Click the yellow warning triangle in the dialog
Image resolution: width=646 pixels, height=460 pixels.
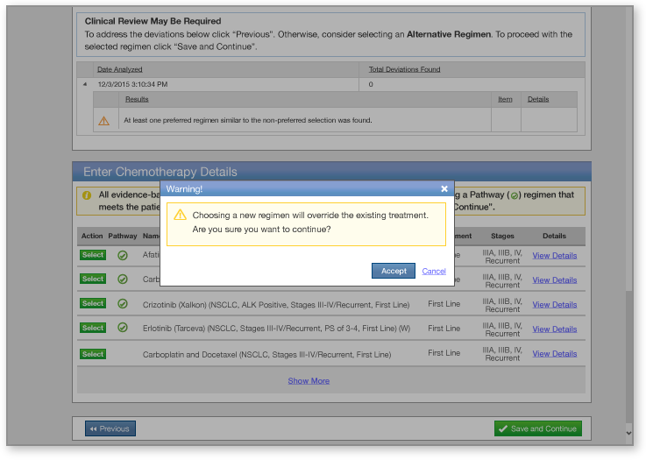(180, 216)
